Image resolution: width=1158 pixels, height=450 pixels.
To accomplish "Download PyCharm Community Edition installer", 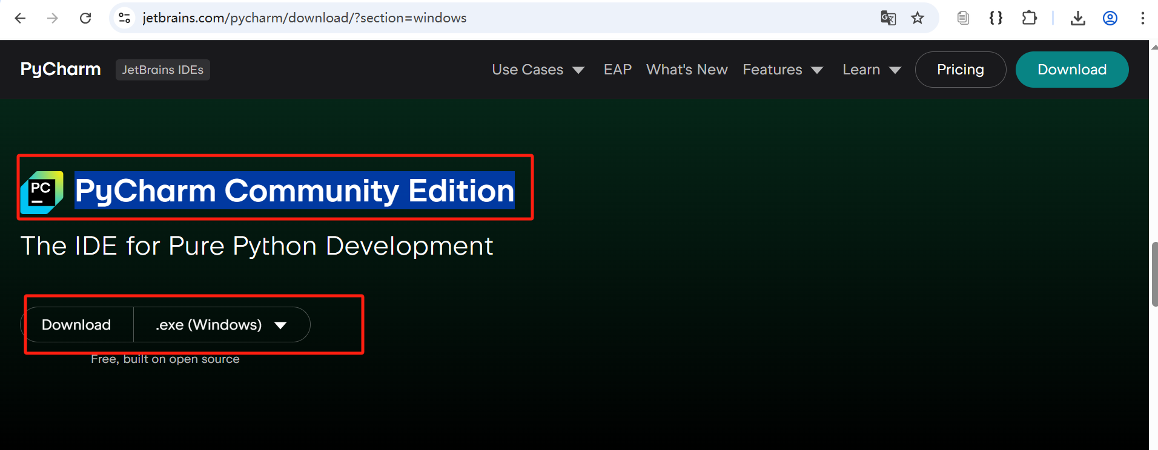I will coord(77,325).
